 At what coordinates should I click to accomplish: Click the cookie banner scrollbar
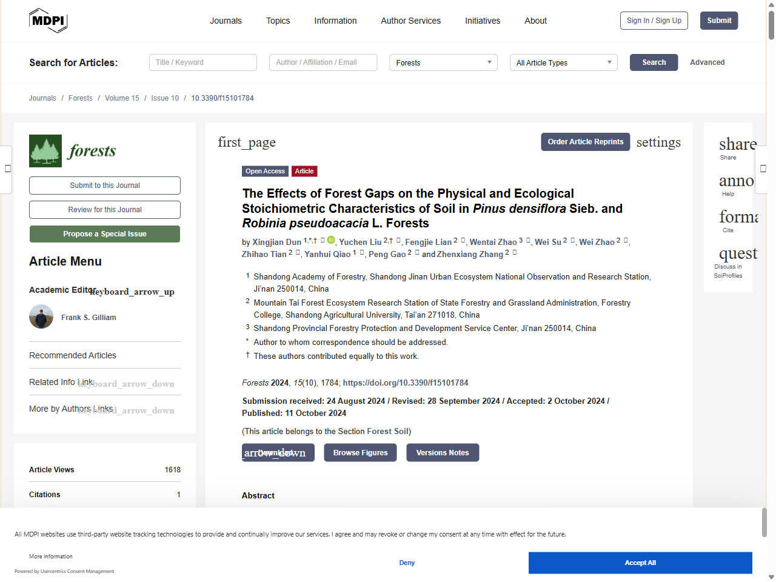(x=764, y=521)
